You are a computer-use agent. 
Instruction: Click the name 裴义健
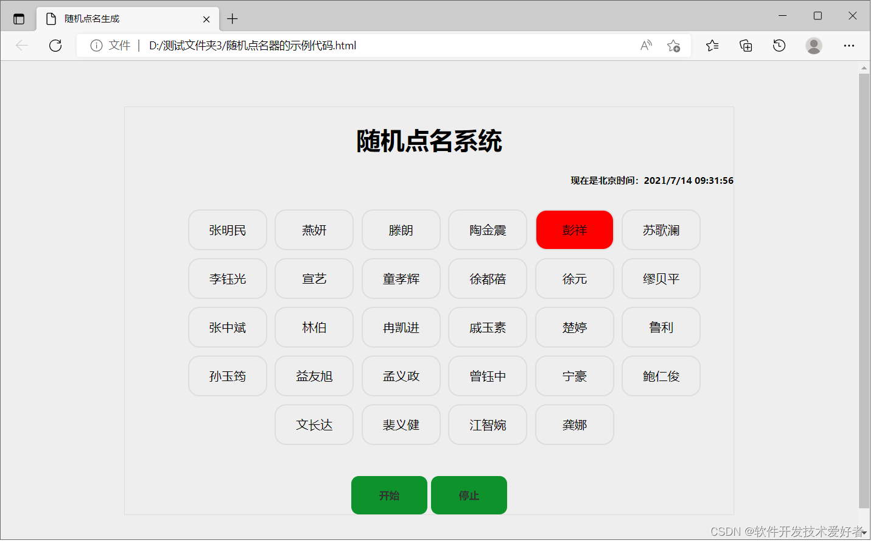[x=401, y=425]
